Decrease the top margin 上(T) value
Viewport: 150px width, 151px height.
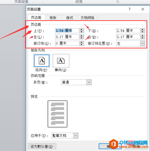(81, 32)
